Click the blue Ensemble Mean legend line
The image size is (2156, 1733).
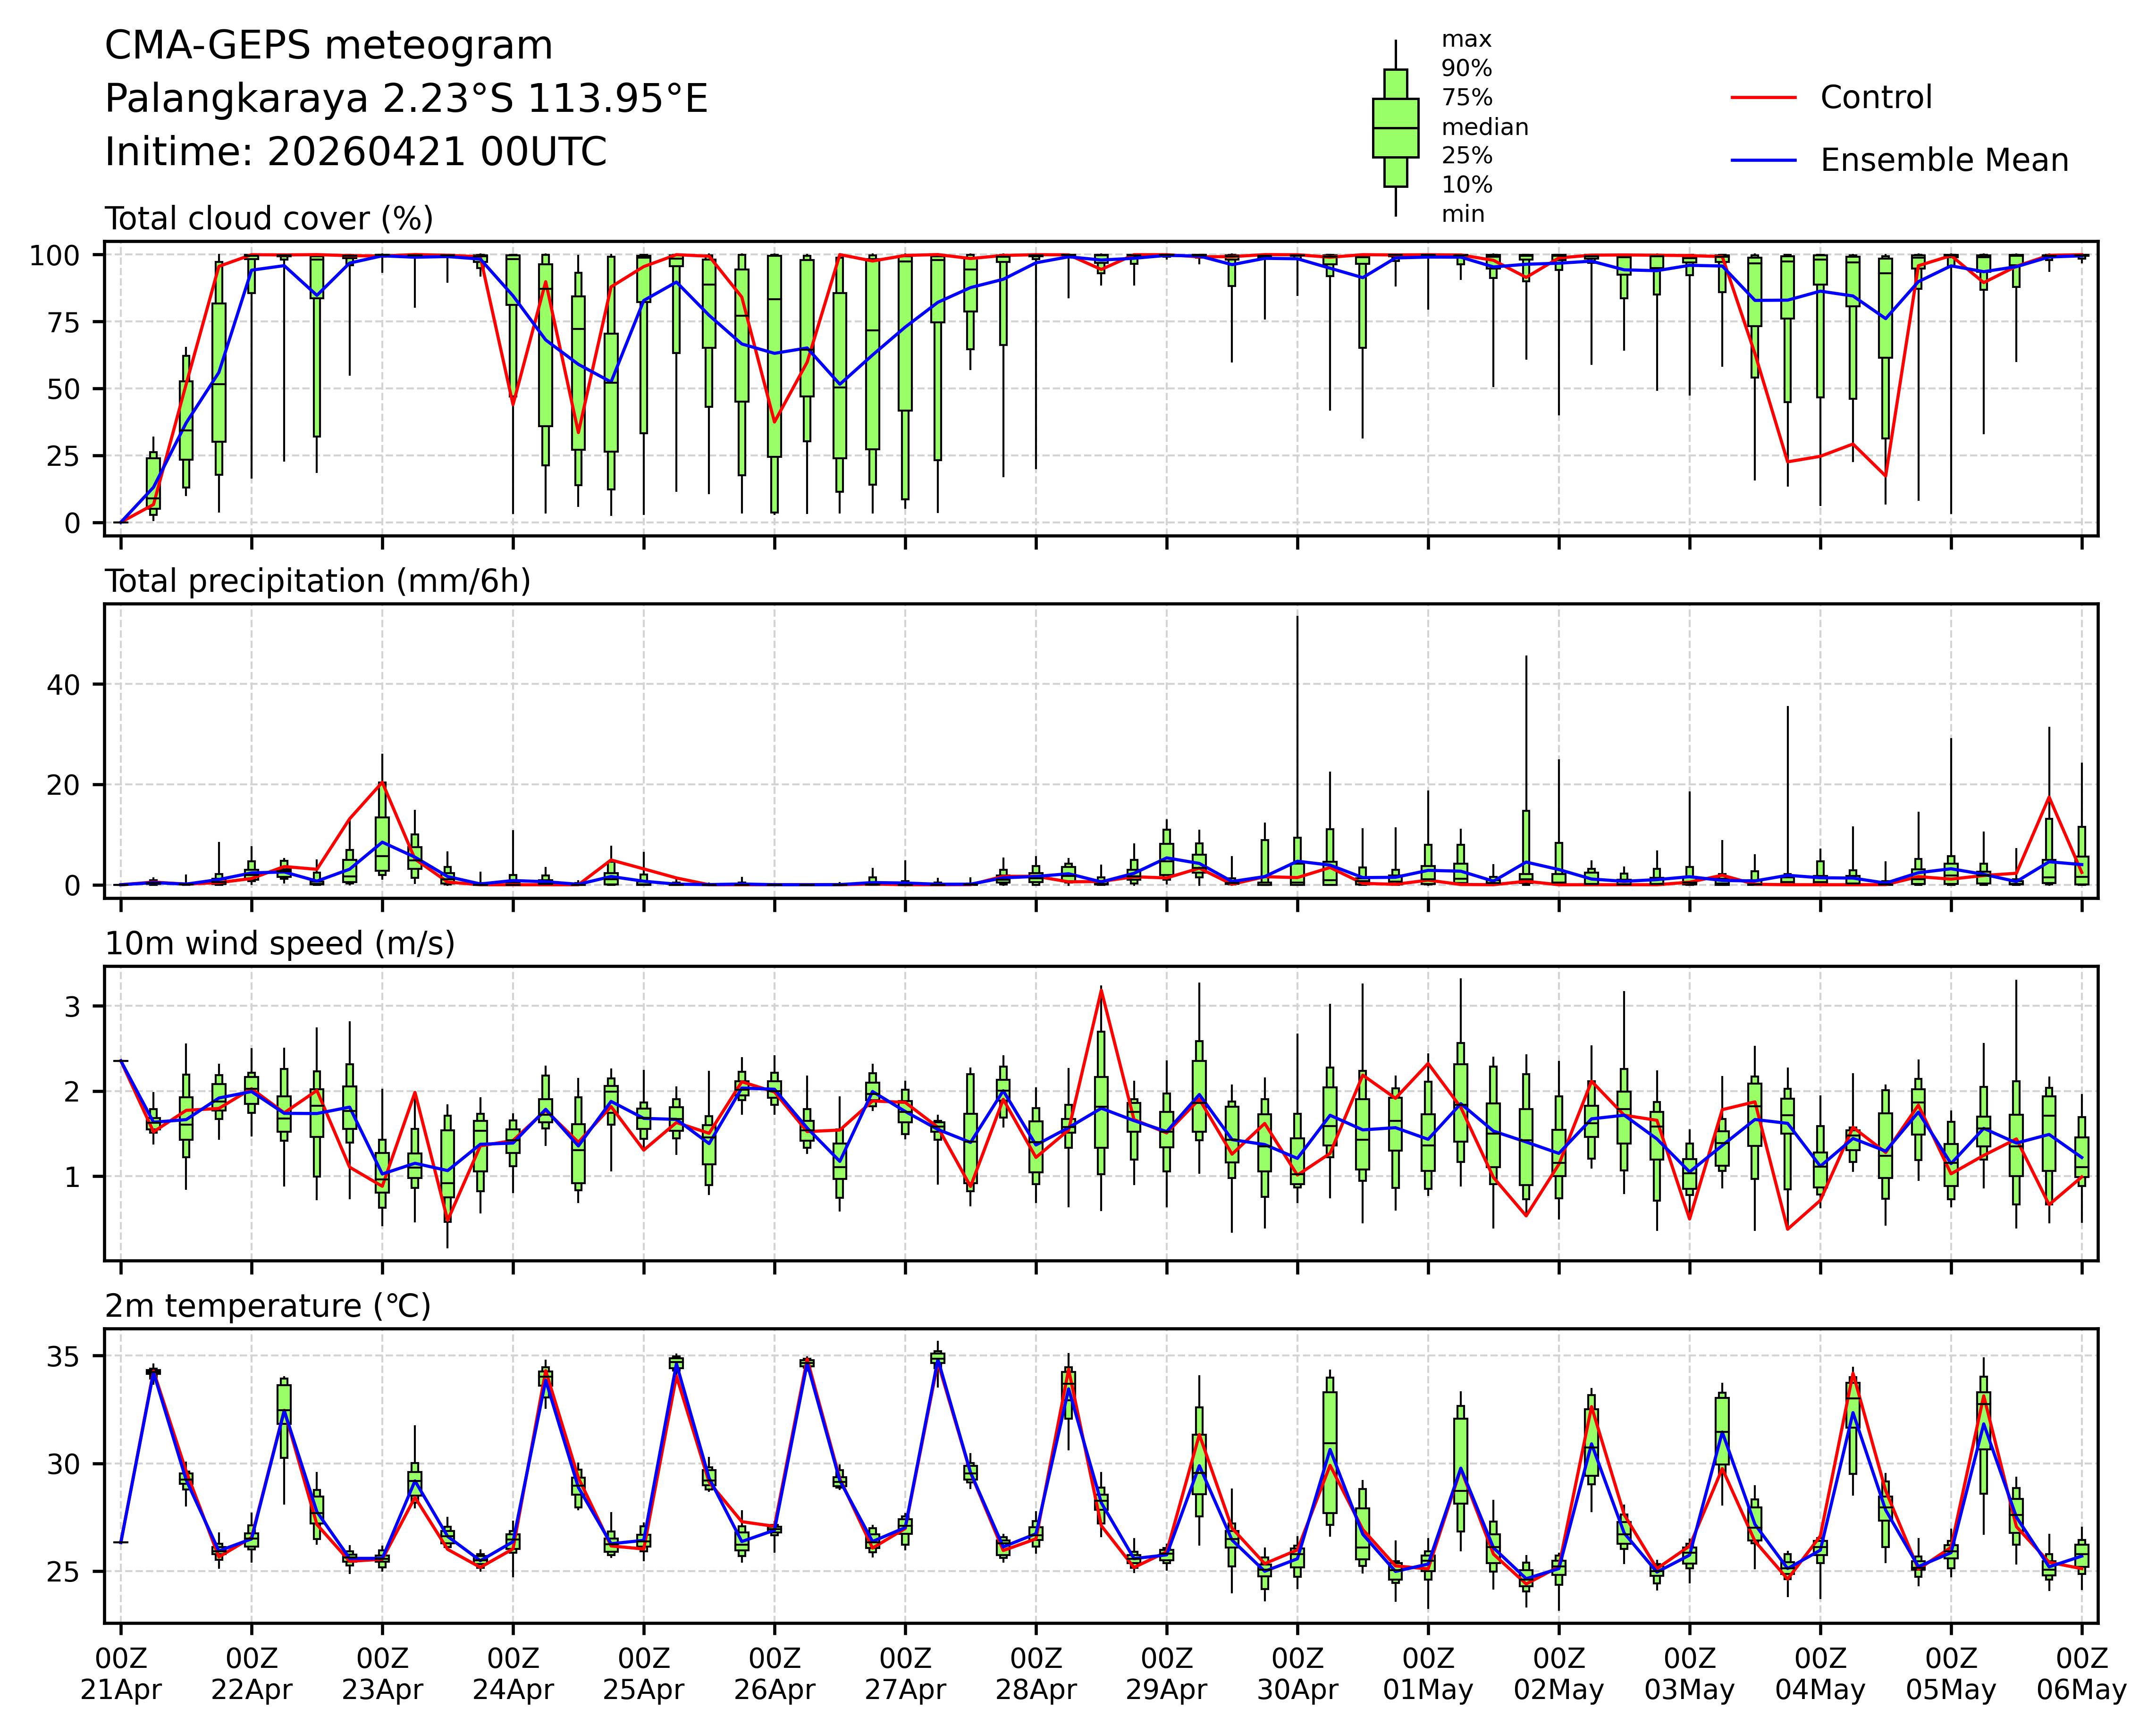[1763, 161]
